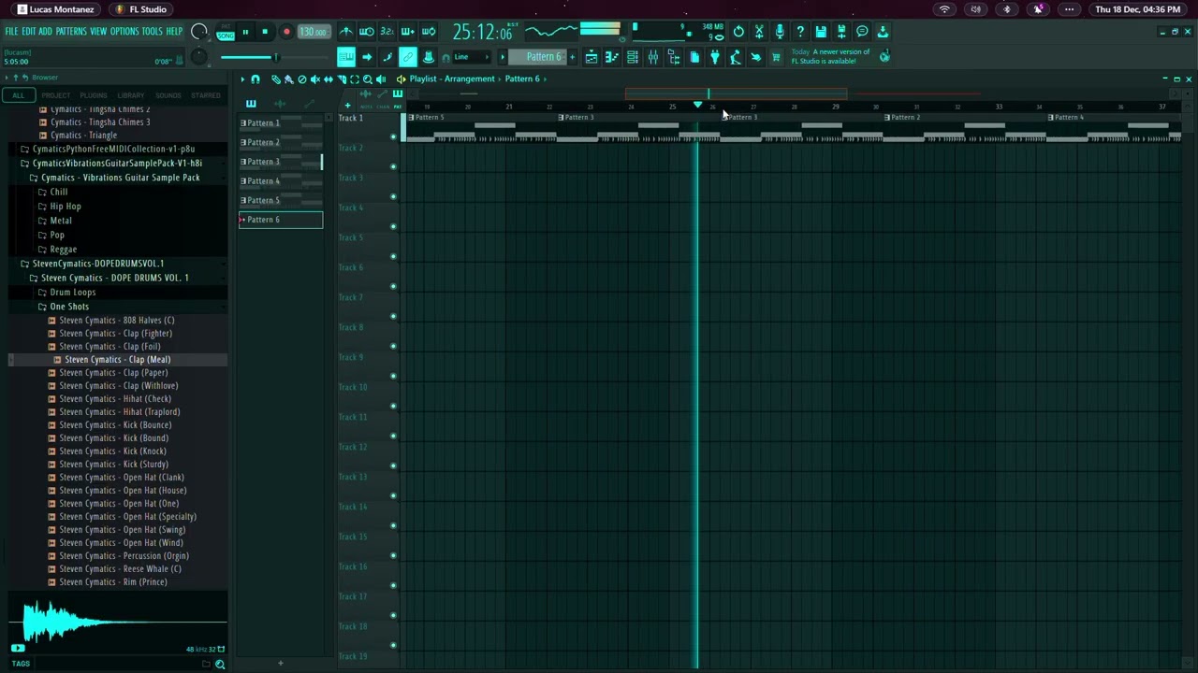Image resolution: width=1198 pixels, height=673 pixels.
Task: Expand the Reggae folder
Action: click(63, 250)
